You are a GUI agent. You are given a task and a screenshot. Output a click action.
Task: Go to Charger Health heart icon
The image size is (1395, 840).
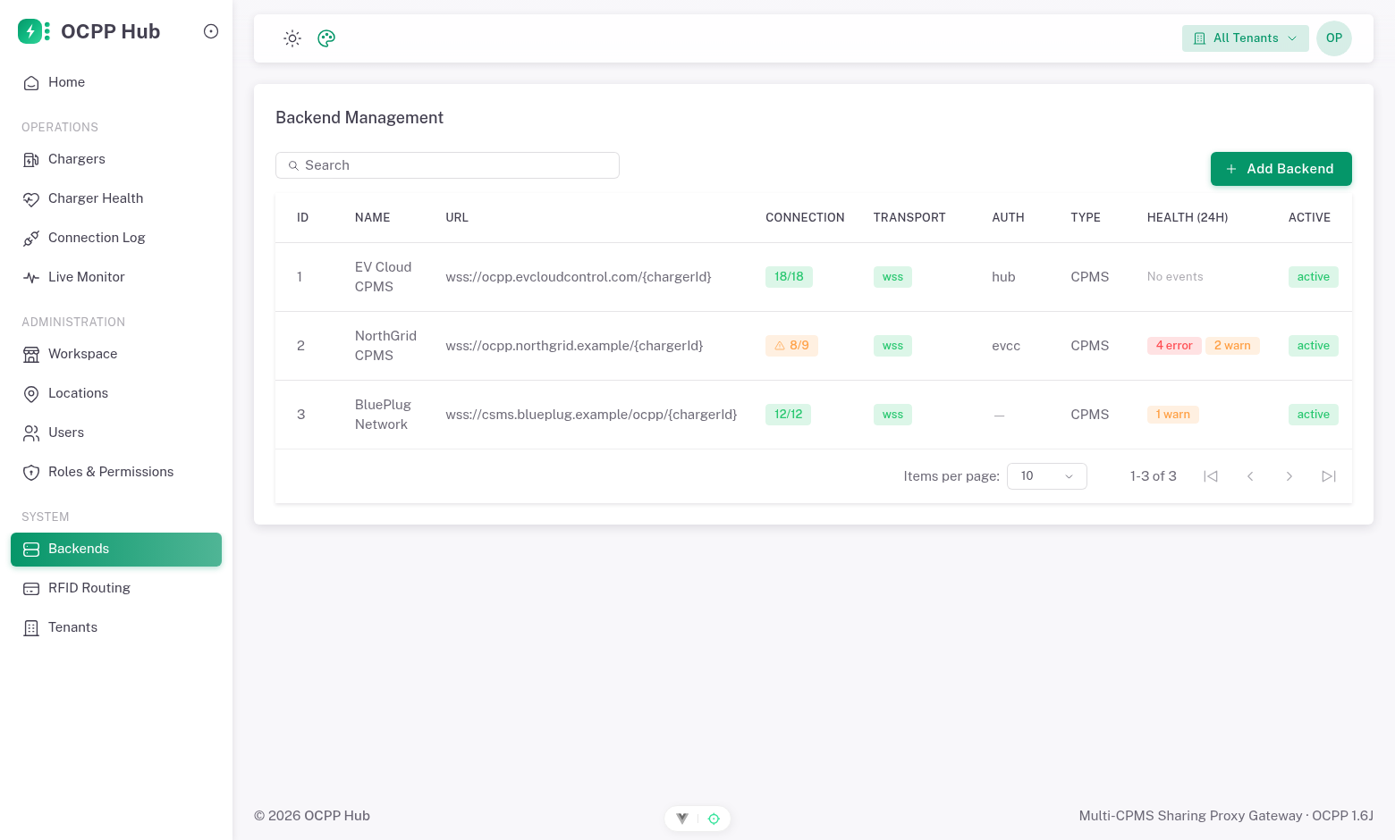[31, 199]
